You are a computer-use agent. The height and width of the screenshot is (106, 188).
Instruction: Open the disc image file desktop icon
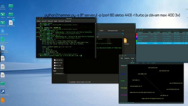(3, 49)
